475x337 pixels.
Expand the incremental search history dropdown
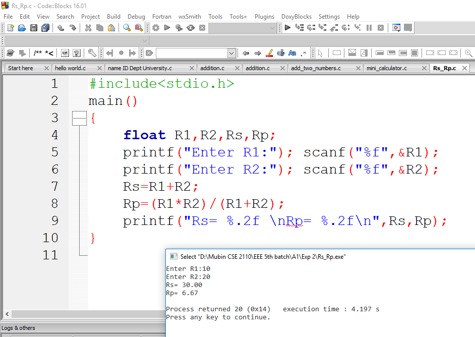[x=231, y=53]
